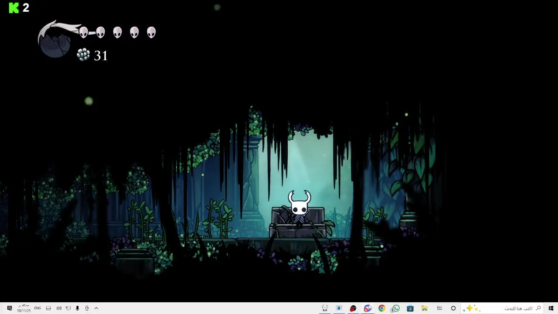Click the Geo count 31
Image resolution: width=558 pixels, height=314 pixels.
click(101, 56)
